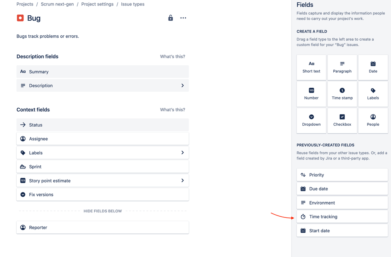Select the Labels field type tile
Image resolution: width=391 pixels, height=257 pixels.
click(x=373, y=94)
